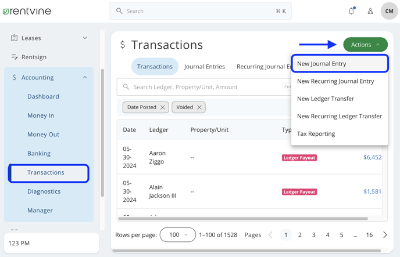Go to next page using right arrow
Image resolution: width=400 pixels, height=257 pixels.
coord(385,235)
